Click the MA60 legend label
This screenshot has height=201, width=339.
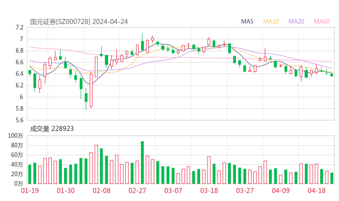(322, 21)
